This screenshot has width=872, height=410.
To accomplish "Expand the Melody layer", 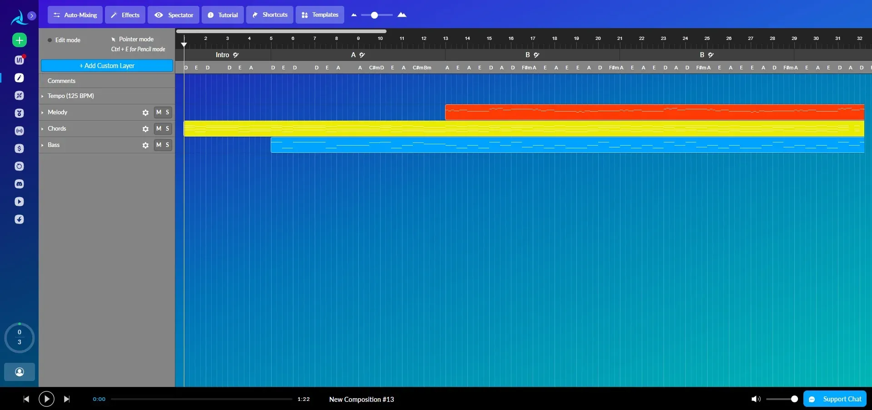I will (42, 112).
